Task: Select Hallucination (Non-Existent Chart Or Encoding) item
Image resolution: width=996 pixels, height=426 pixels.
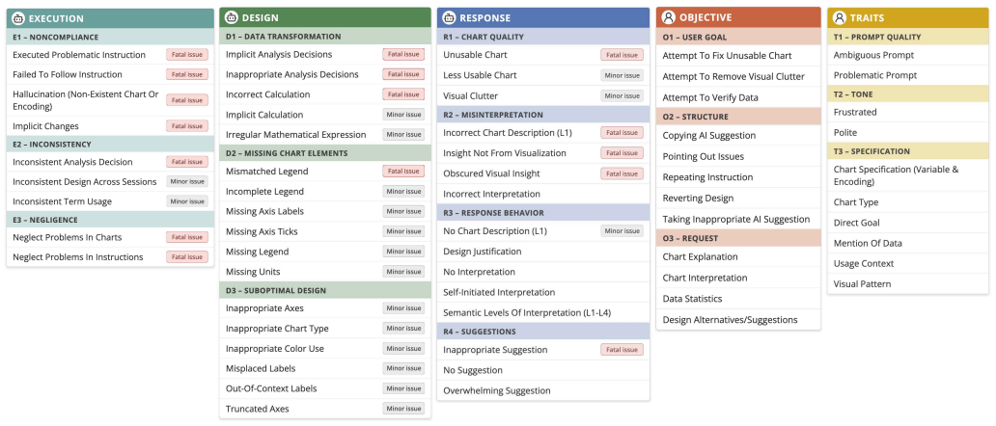Action: click(x=110, y=100)
